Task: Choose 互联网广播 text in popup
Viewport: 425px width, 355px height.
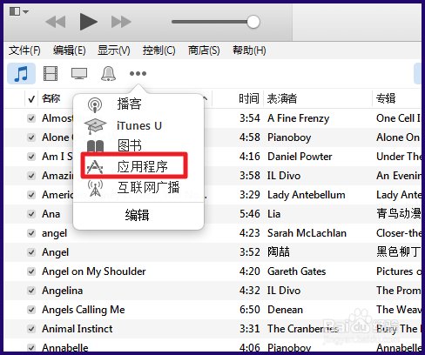Action: point(149,187)
